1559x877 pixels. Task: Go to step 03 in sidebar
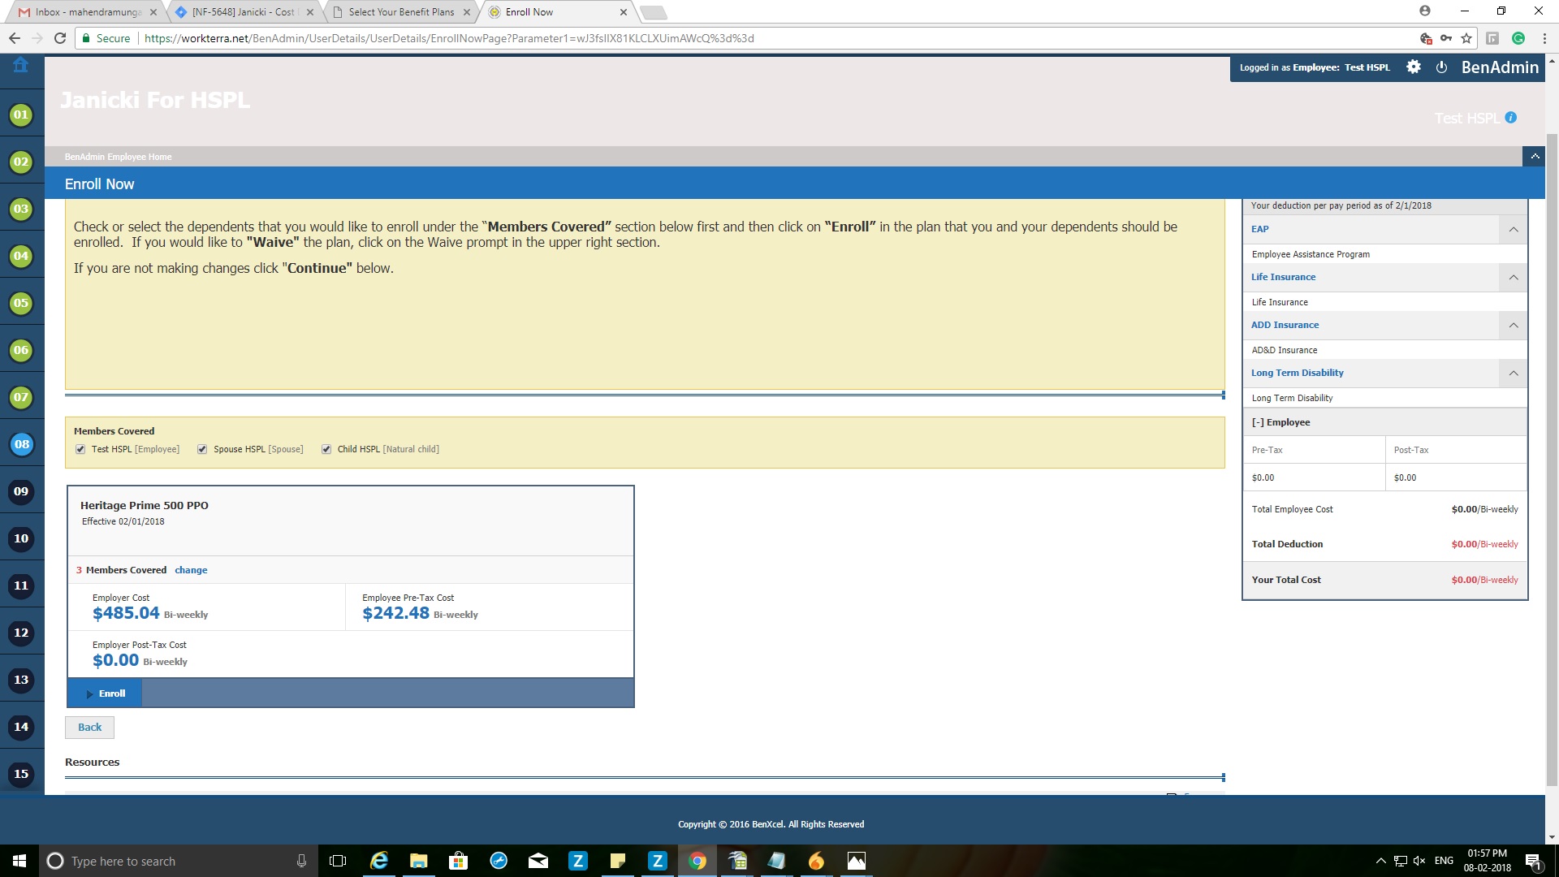pyautogui.click(x=21, y=209)
